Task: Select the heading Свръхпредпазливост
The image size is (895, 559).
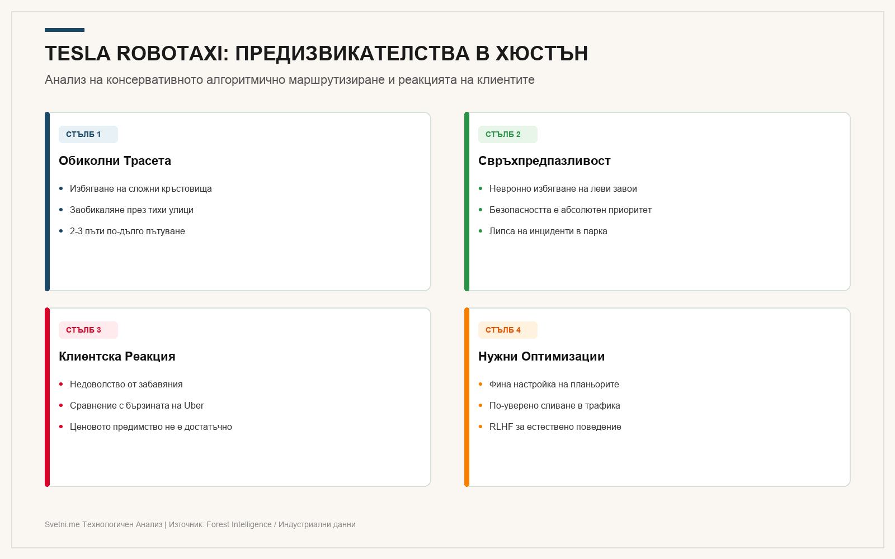Action: click(x=544, y=161)
